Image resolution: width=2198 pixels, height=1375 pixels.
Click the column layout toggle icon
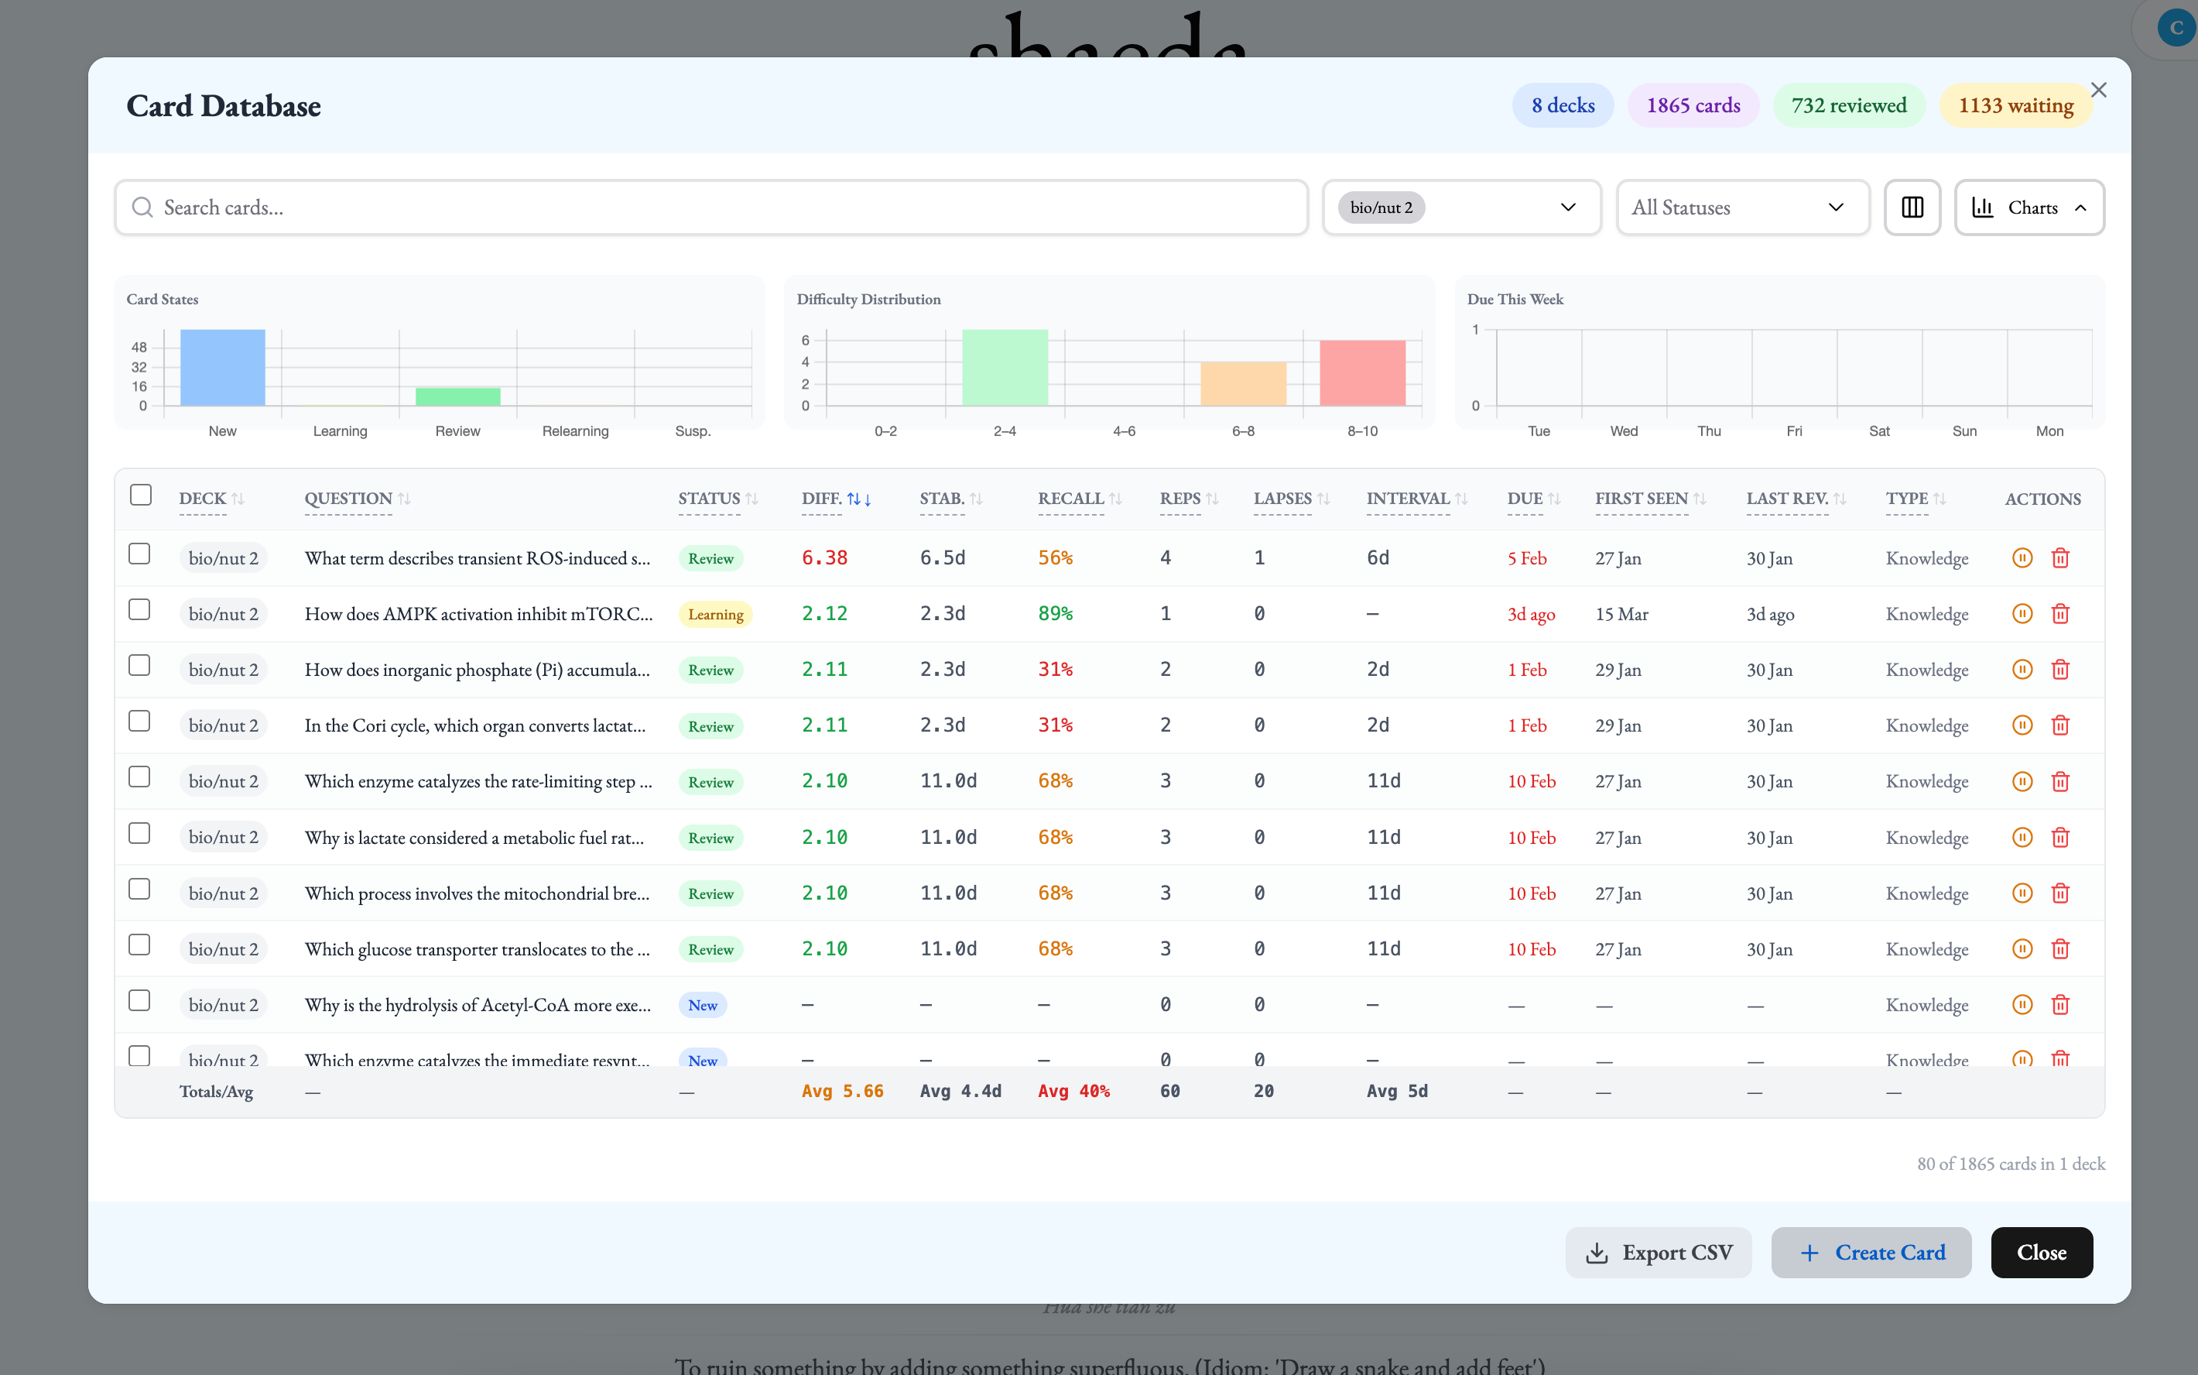pos(1912,207)
